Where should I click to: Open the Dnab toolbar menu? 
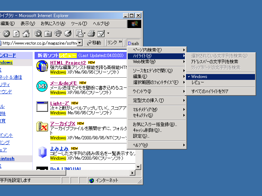point(133,43)
